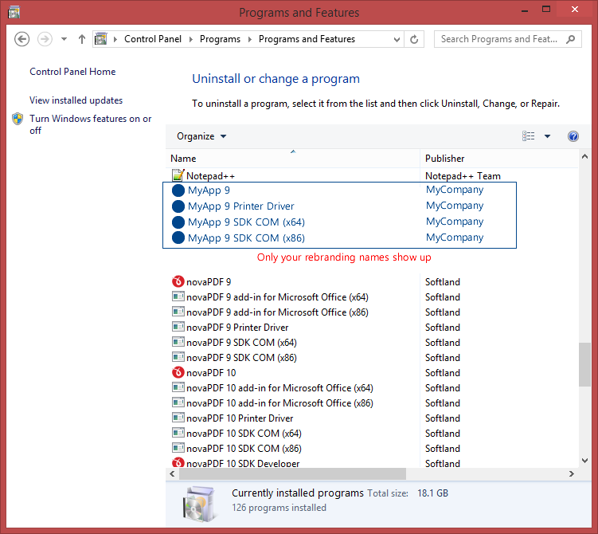This screenshot has width=598, height=534.
Task: Click the Search Programs and Features field
Action: [507, 39]
